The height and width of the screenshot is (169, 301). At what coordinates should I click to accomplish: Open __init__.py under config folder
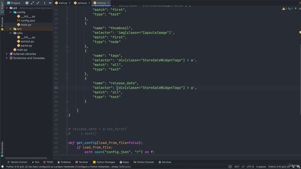click(x=28, y=16)
